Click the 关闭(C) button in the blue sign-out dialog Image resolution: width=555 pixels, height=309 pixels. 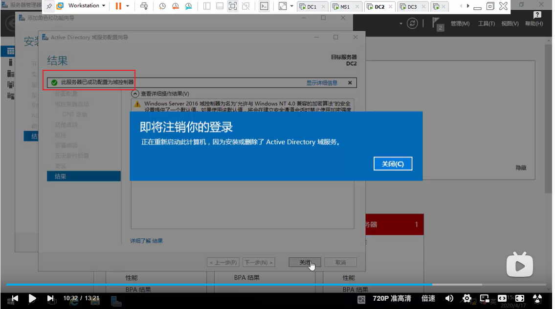(393, 164)
